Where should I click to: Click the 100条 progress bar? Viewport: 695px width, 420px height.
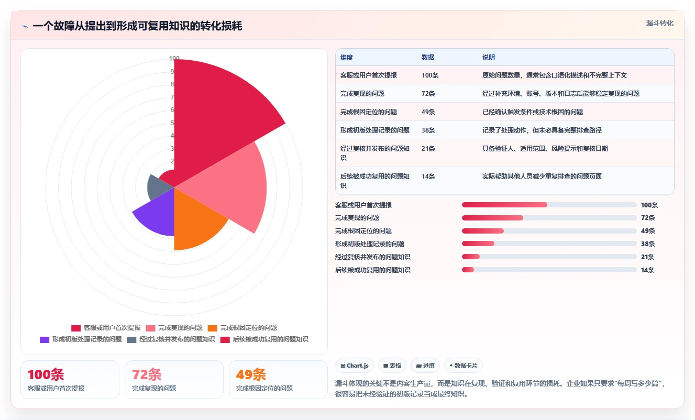pyautogui.click(x=549, y=205)
